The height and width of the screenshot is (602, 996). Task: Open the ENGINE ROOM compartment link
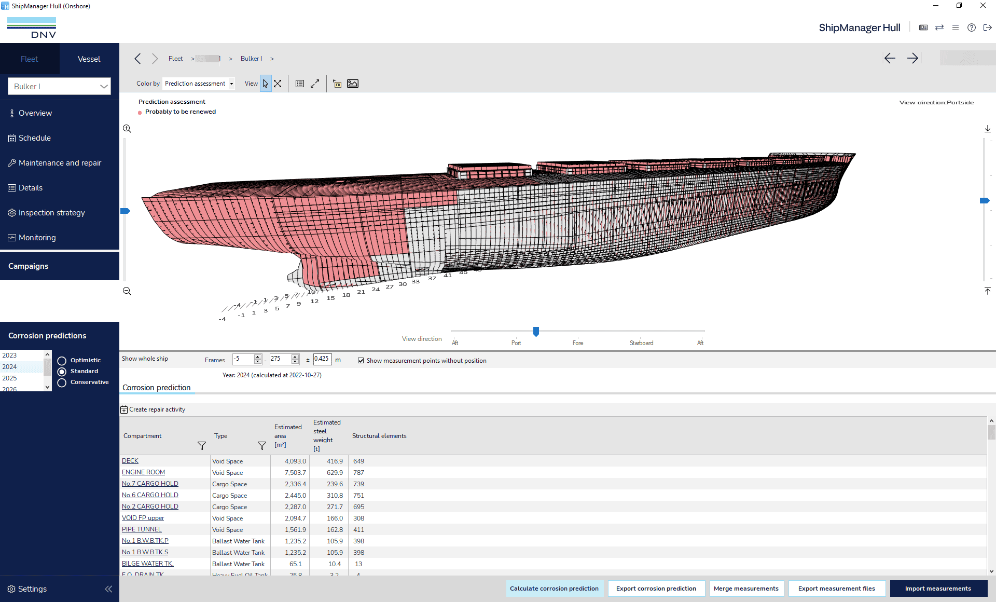click(143, 472)
